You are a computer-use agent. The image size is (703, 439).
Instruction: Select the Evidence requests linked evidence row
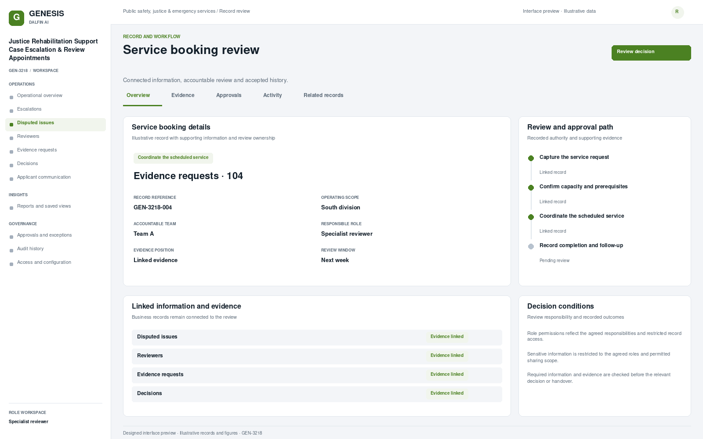[317, 375]
